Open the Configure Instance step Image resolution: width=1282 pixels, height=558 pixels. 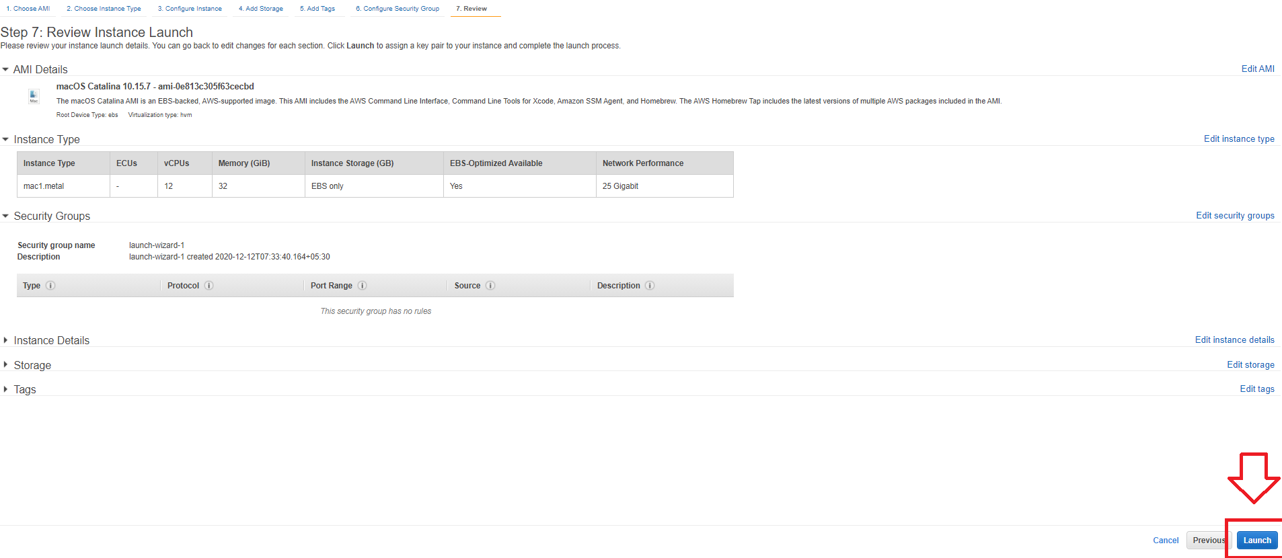click(190, 8)
